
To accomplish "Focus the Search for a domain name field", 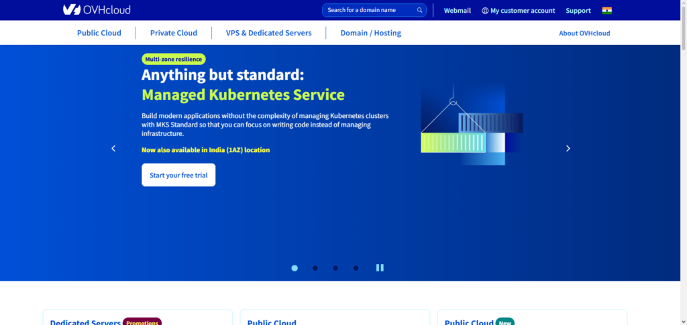I will 369,10.
